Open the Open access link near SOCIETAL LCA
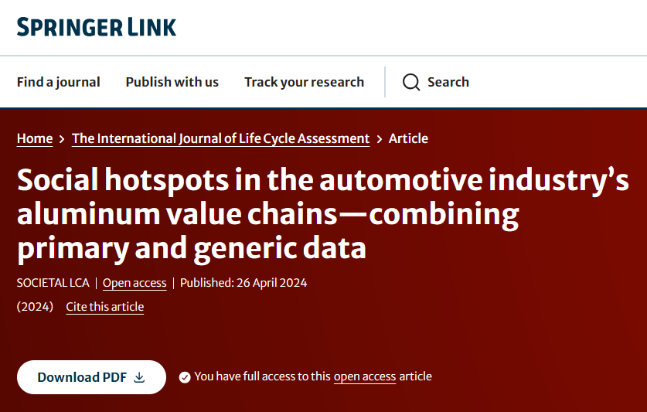Viewport: 647px width, 412px height. point(135,283)
